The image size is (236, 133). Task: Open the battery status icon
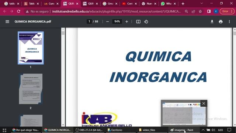pos(208,130)
